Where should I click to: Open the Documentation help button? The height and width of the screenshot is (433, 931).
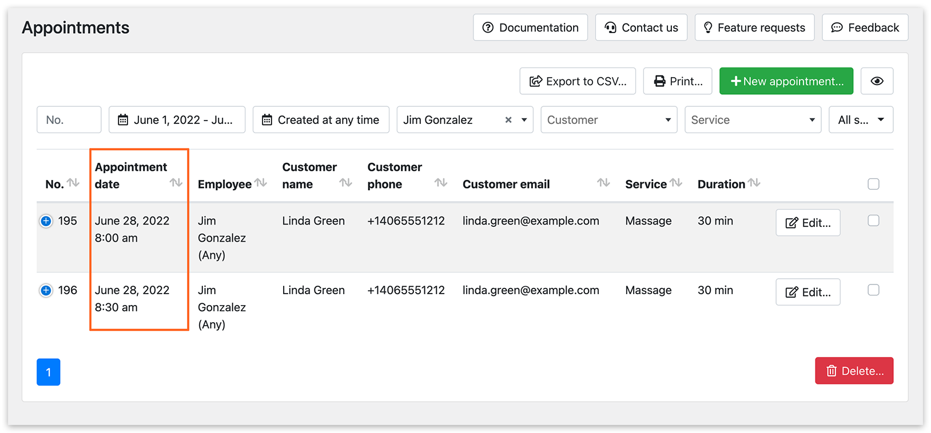tap(530, 27)
